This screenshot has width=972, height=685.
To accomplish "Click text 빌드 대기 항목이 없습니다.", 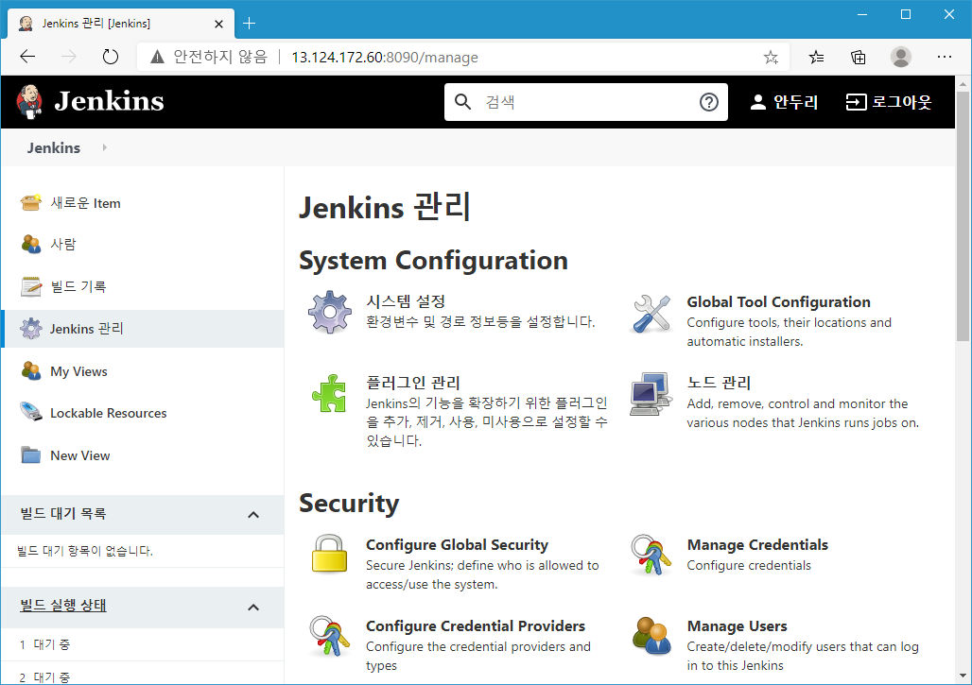I will (x=85, y=551).
